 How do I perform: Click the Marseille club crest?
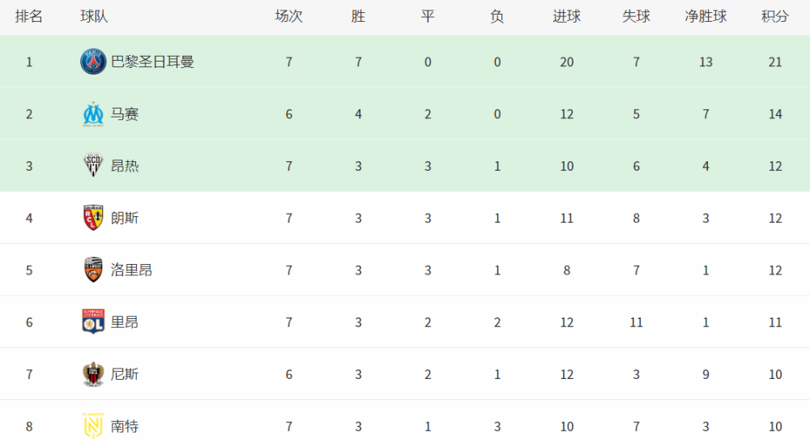(93, 114)
